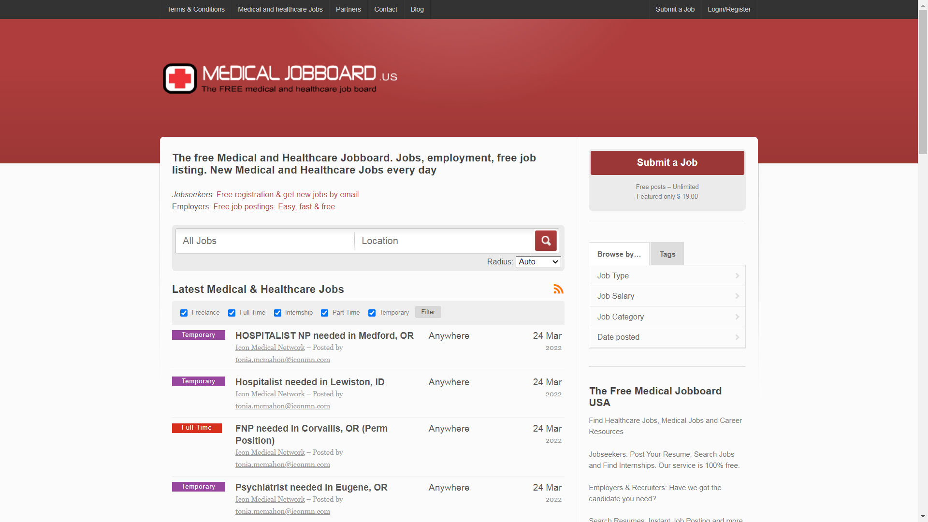Click the Submit a Job button
928x522 pixels.
(x=667, y=162)
